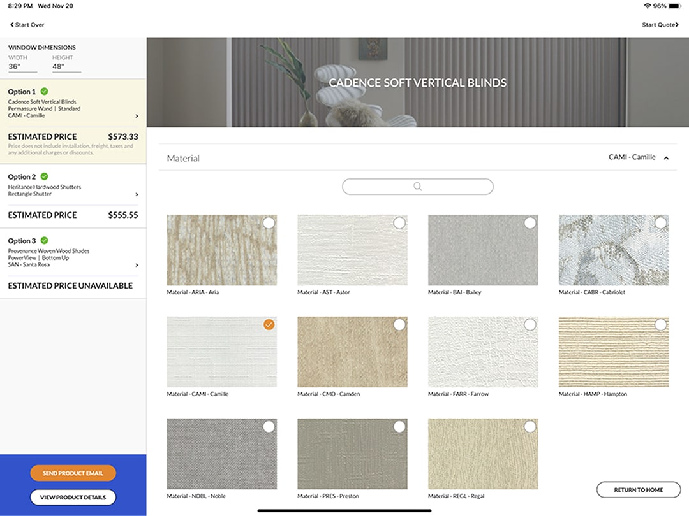This screenshot has height=516, width=689.
Task: Click the $555.55 estimated price
Action: [123, 215]
